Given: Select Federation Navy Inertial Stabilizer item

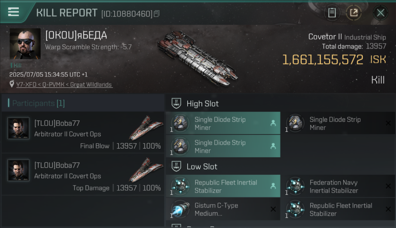Looking at the screenshot, I should 338,186.
